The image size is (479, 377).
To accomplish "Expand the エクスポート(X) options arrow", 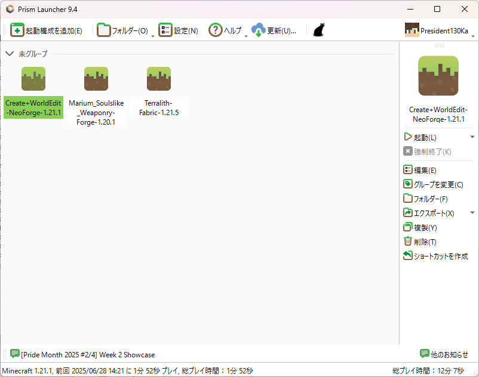I will (472, 212).
